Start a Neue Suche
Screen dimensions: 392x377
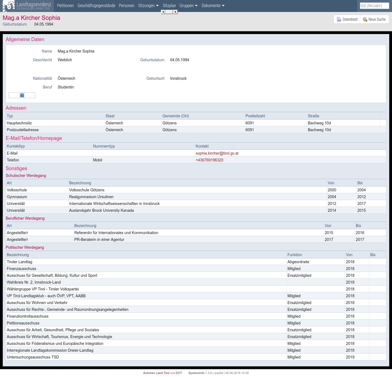374,19
